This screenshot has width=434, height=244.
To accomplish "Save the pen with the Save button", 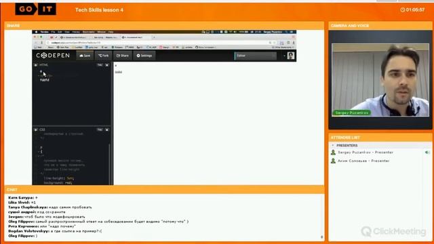I will [x=85, y=56].
